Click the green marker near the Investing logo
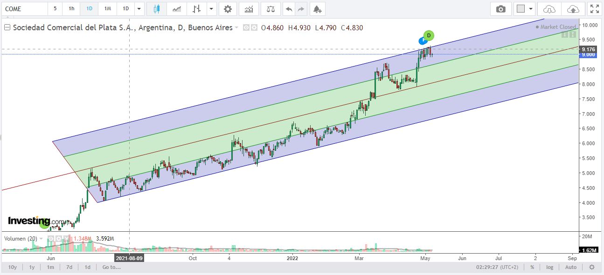The image size is (604, 275). tap(45, 225)
